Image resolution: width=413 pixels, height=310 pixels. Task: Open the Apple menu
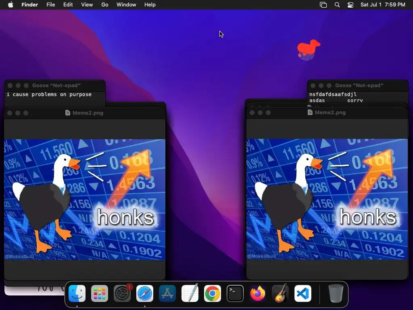(x=10, y=5)
